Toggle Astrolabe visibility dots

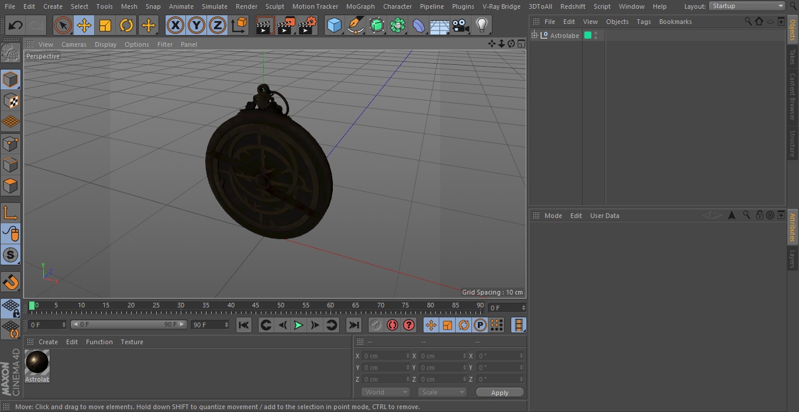tap(595, 36)
